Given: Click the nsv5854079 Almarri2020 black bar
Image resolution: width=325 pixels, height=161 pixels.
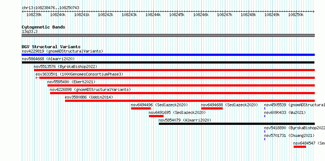Looking at the screenshot, I should [237, 124].
